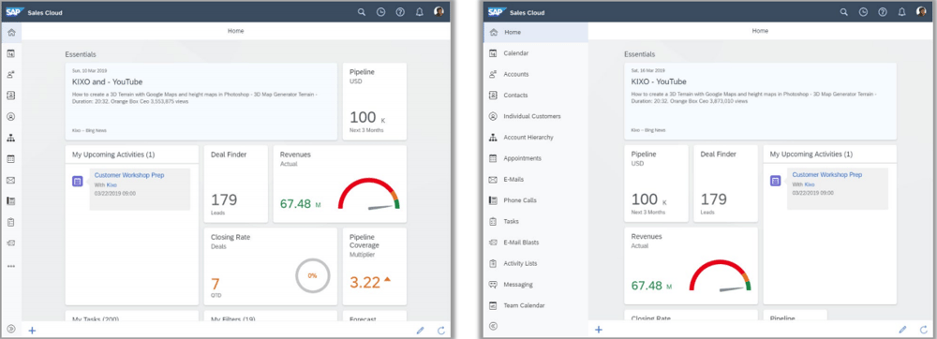Open 'KIXO and - YouTube' news card
Screen dimensions: 937x339
201,101
